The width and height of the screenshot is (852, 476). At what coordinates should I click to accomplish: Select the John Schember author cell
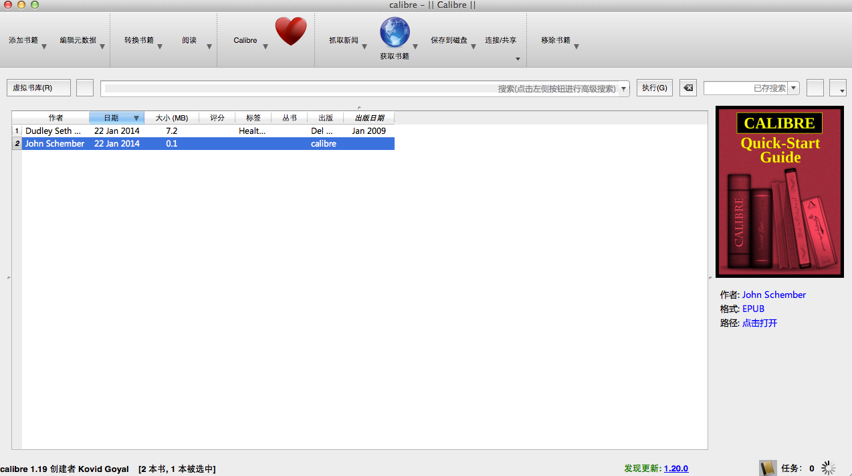[x=55, y=144]
